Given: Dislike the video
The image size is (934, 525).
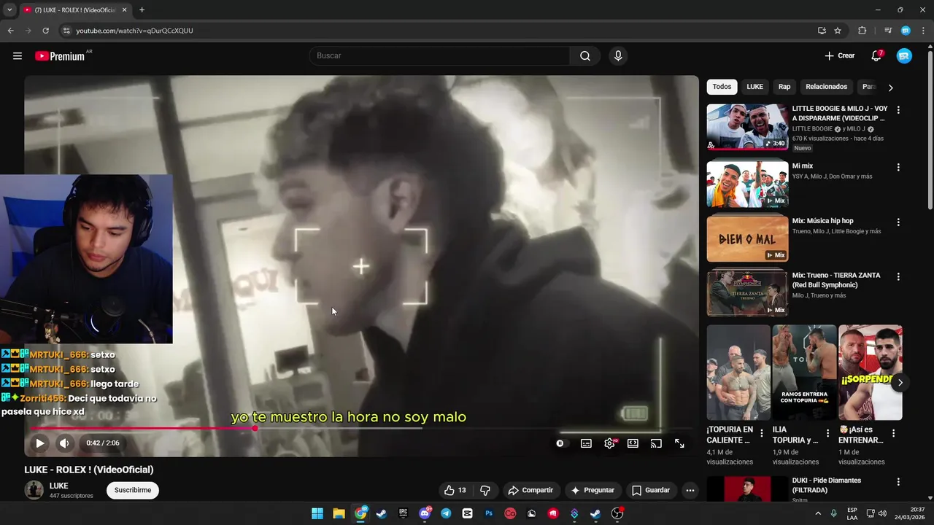Looking at the screenshot, I should pos(485,490).
